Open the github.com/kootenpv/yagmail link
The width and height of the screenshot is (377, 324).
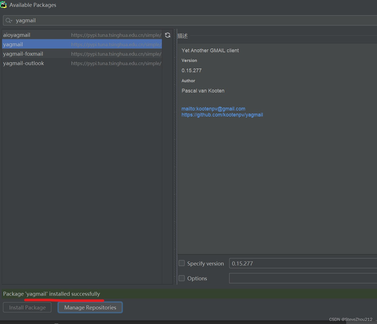coord(222,115)
